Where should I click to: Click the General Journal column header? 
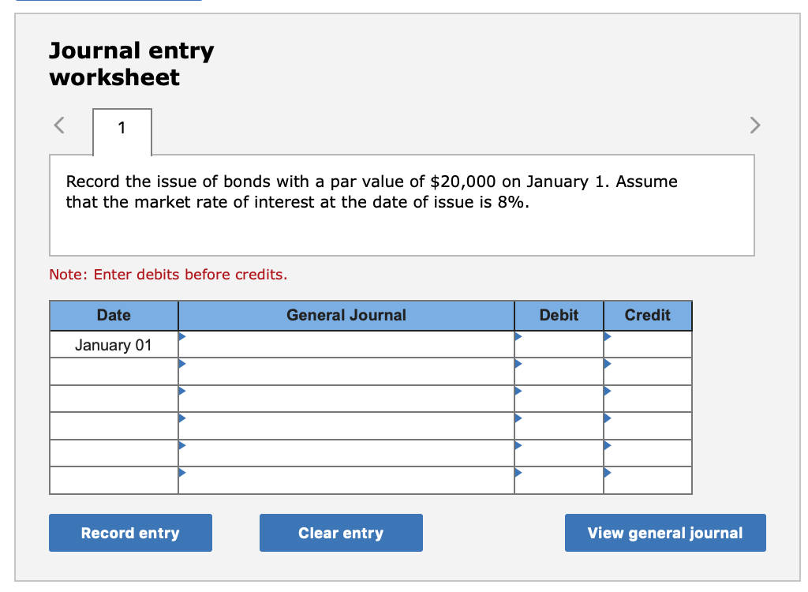[346, 315]
